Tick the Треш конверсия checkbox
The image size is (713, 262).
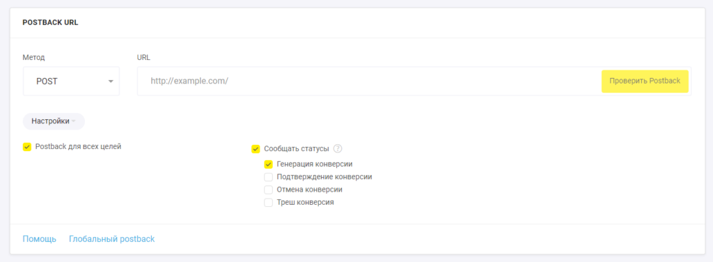coord(268,202)
